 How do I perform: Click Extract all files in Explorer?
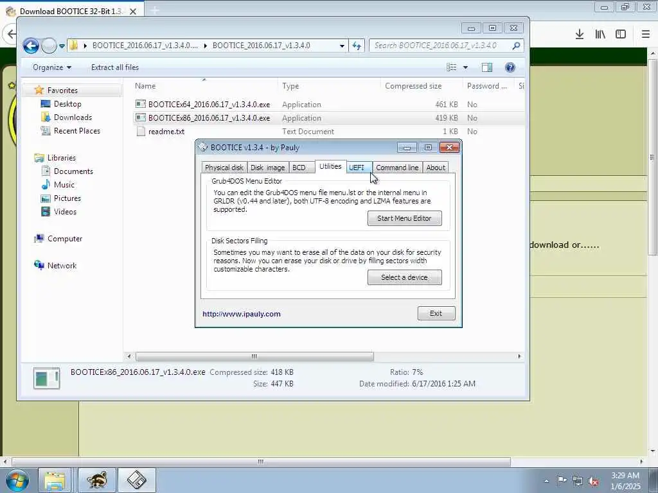point(114,67)
